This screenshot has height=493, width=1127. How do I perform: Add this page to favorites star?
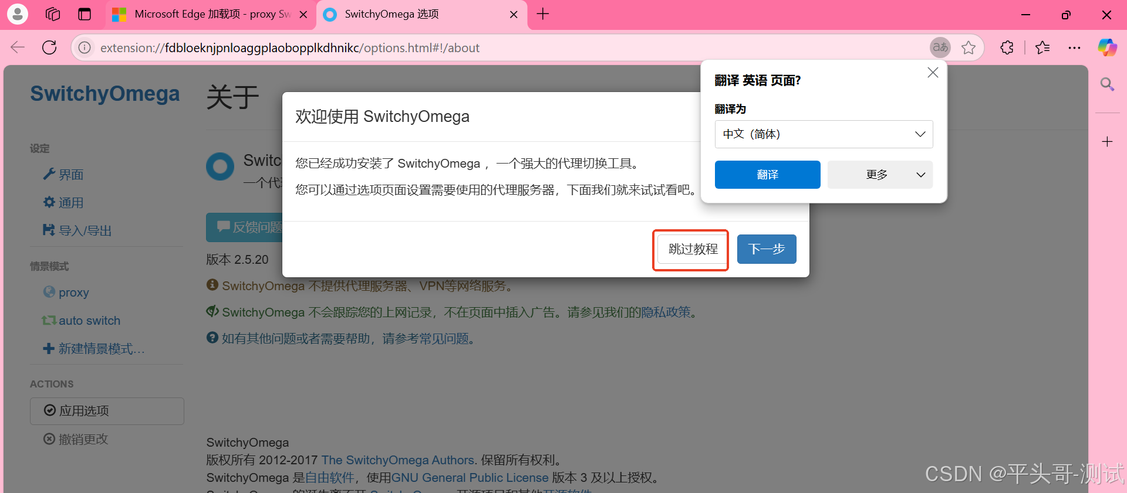(969, 47)
